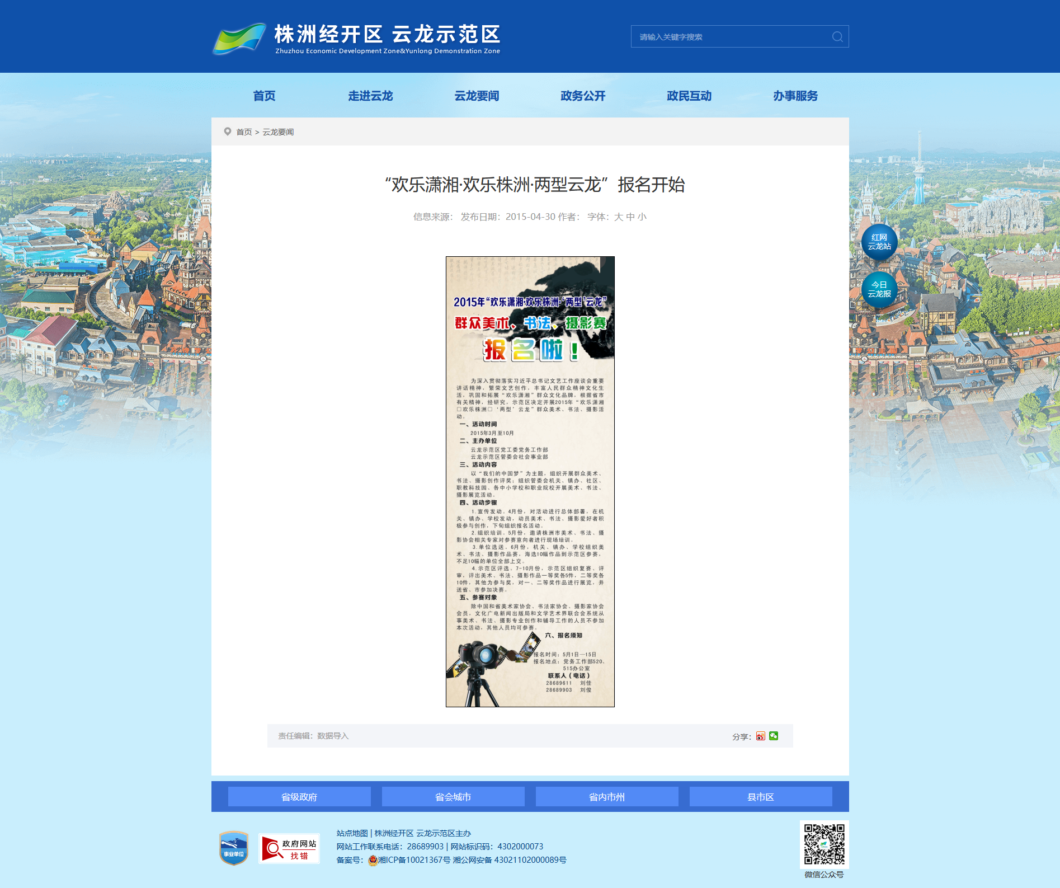
Task: Focus the keyword search input field
Action: coord(732,37)
